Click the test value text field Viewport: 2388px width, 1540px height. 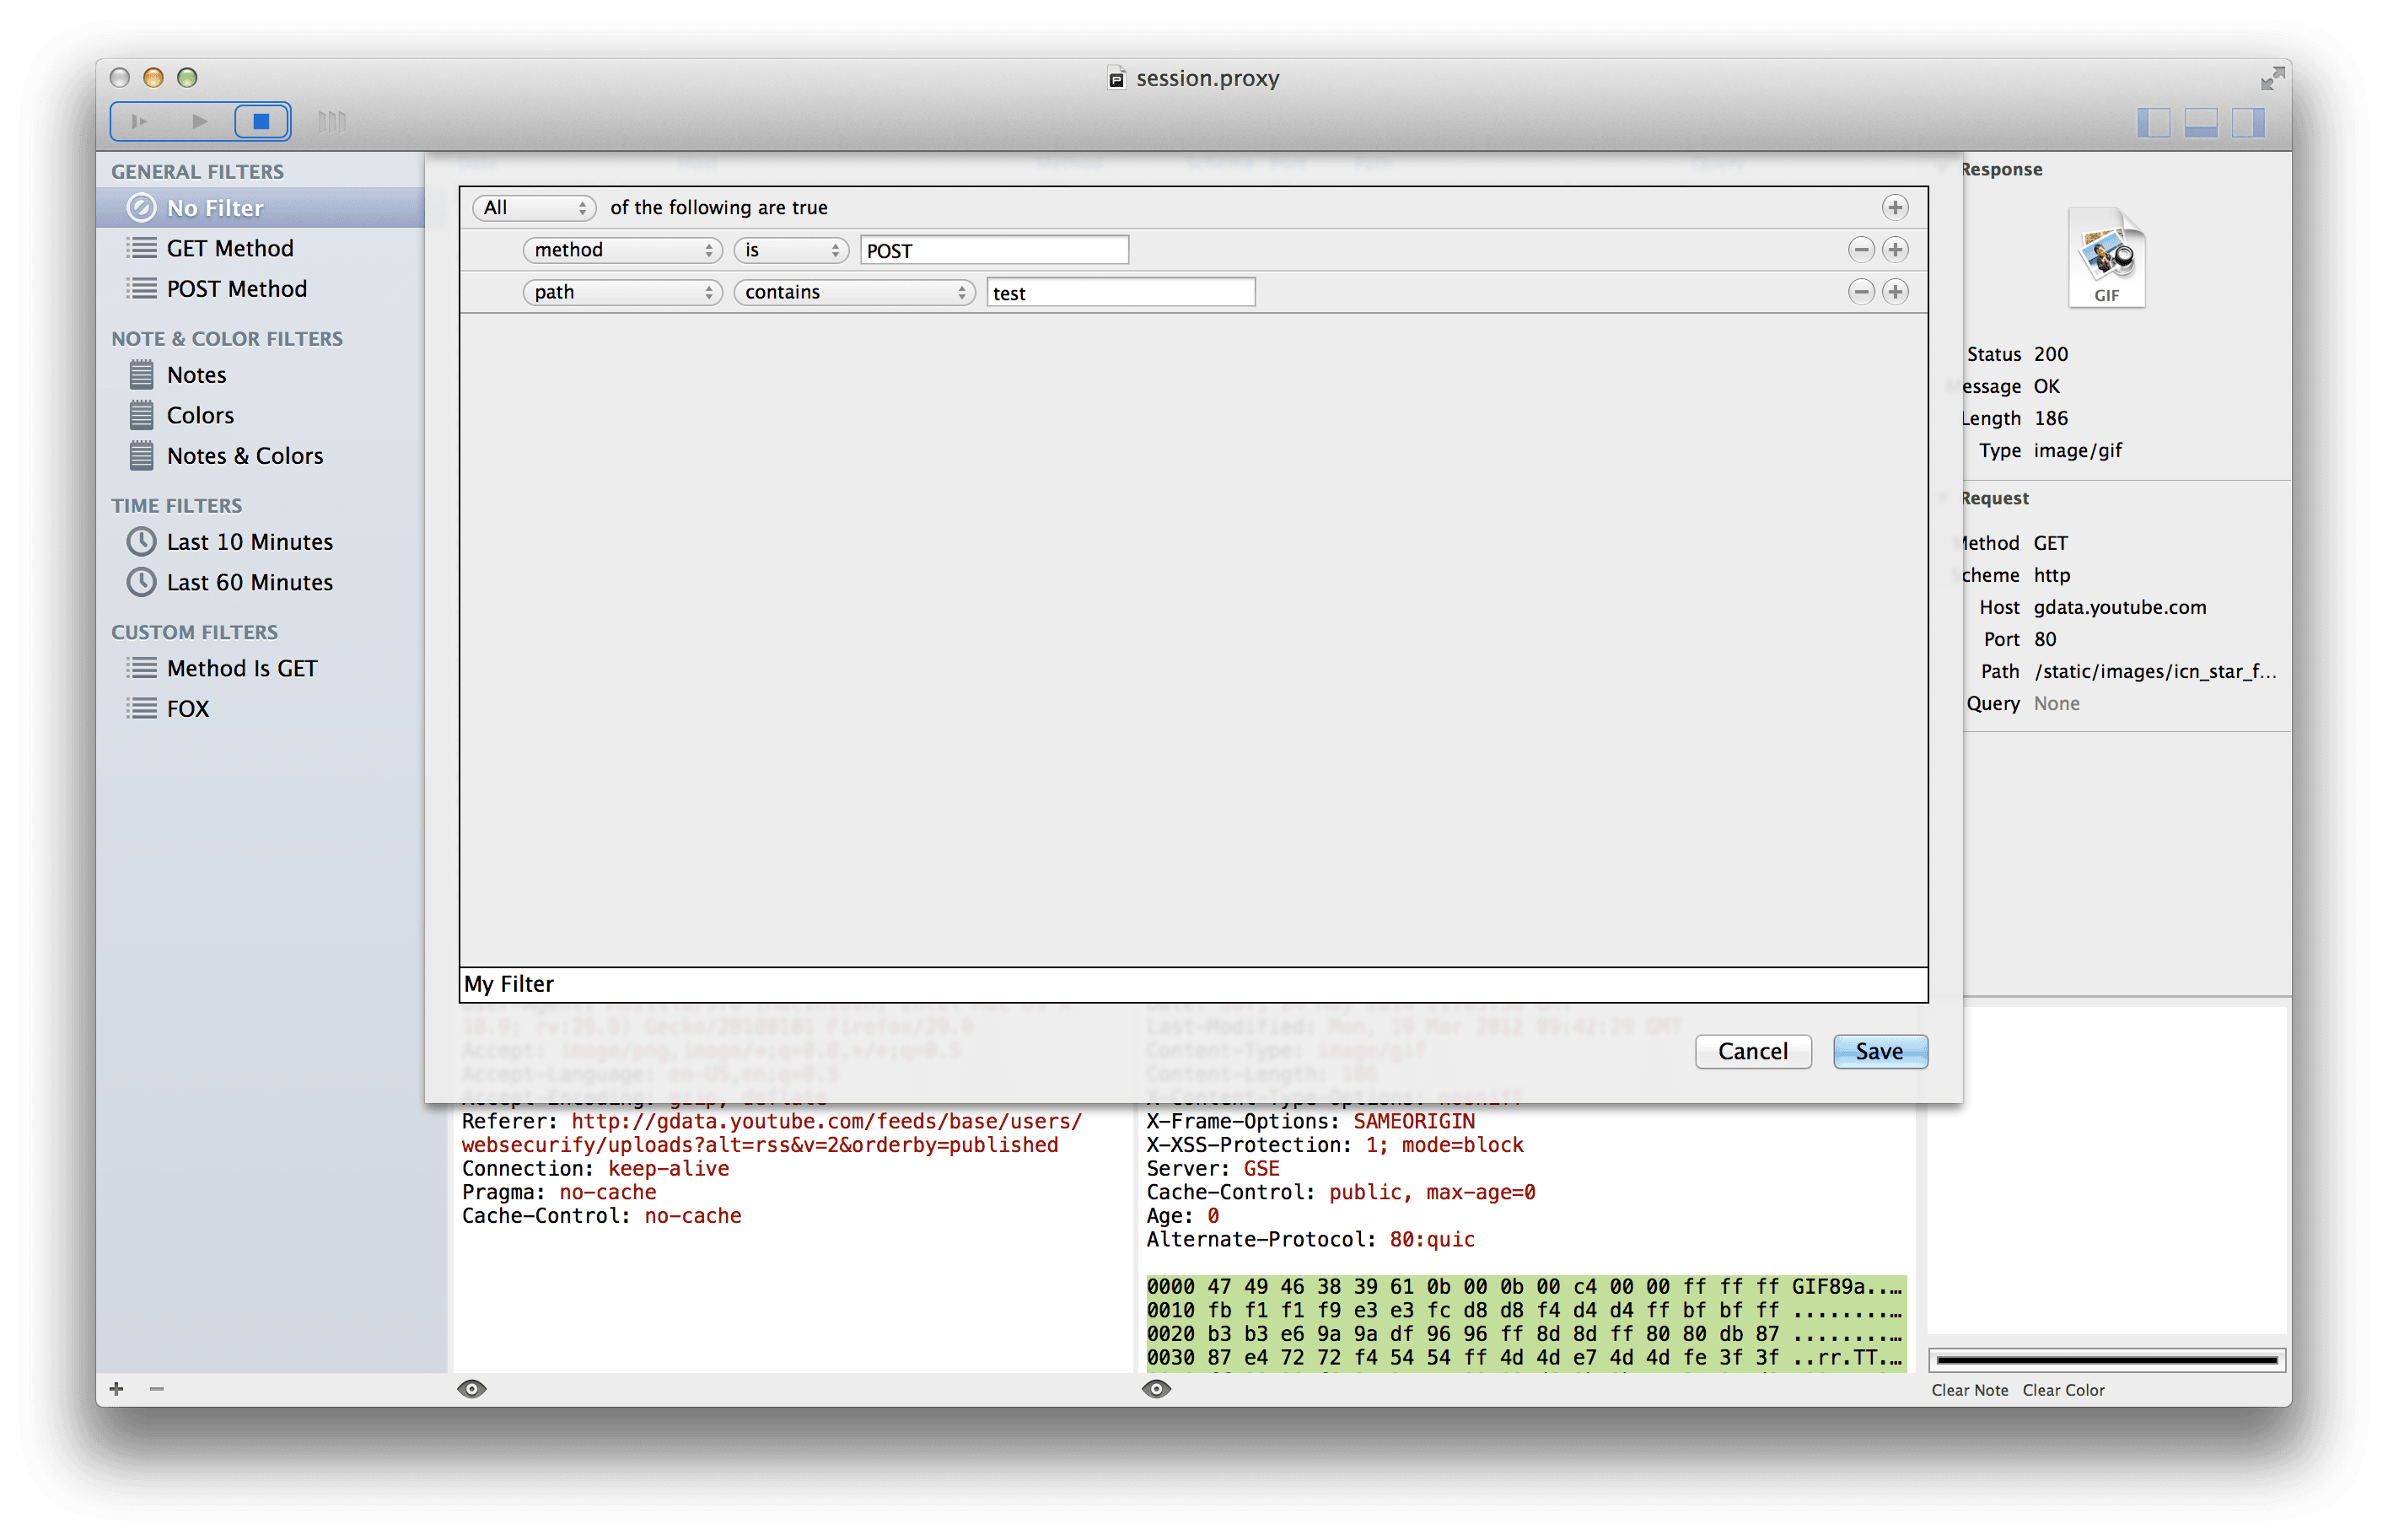pyautogui.click(x=1121, y=292)
